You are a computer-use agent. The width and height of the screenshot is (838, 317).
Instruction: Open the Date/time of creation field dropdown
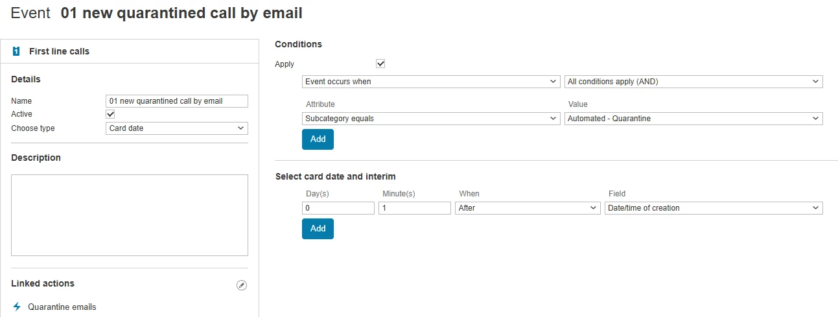click(714, 208)
